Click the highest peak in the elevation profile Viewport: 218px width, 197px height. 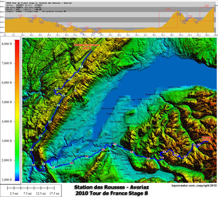click(x=177, y=11)
